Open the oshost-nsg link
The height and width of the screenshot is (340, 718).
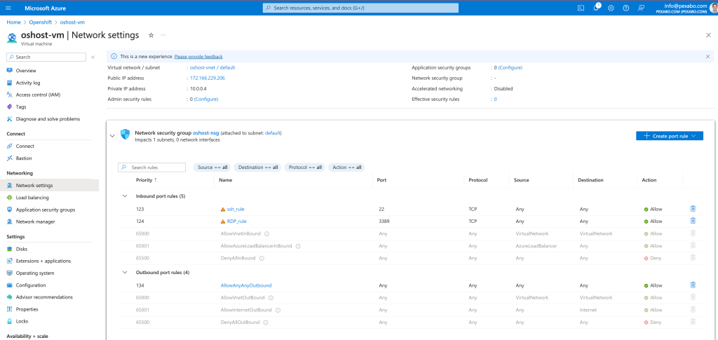click(x=206, y=132)
